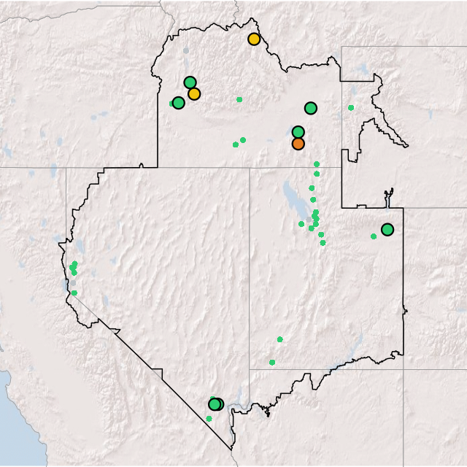467x467 pixels.
Task: Click small green dot in northeast corner region
Action: tap(351, 108)
